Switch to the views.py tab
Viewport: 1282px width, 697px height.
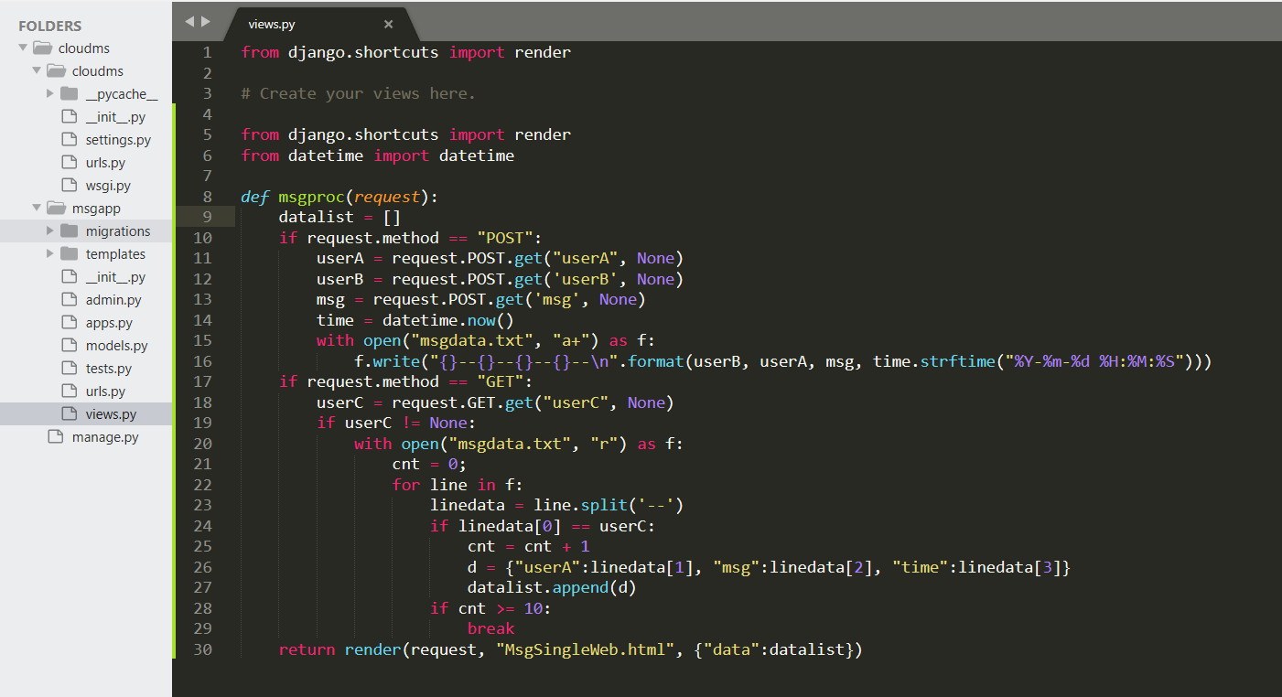(272, 25)
